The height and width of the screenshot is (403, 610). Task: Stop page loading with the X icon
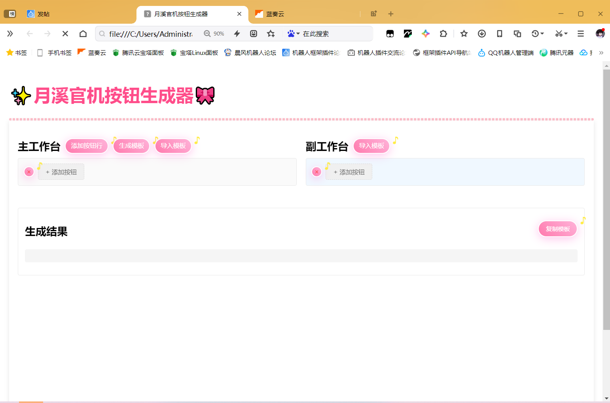click(65, 34)
